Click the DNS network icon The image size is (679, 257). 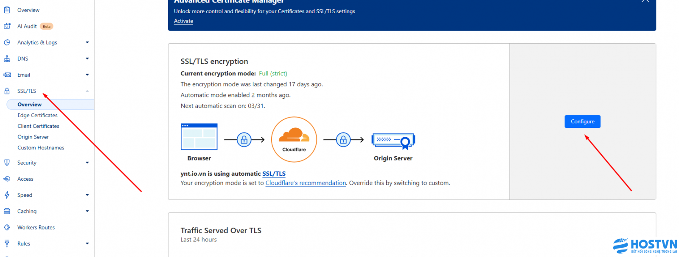[7, 59]
